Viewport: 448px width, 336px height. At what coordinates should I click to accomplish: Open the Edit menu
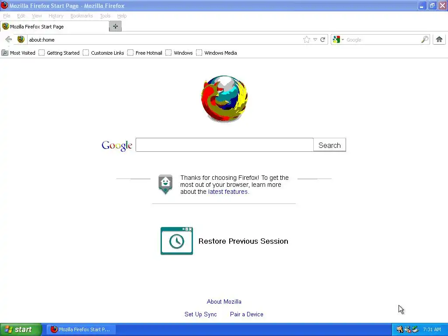[x=21, y=16]
